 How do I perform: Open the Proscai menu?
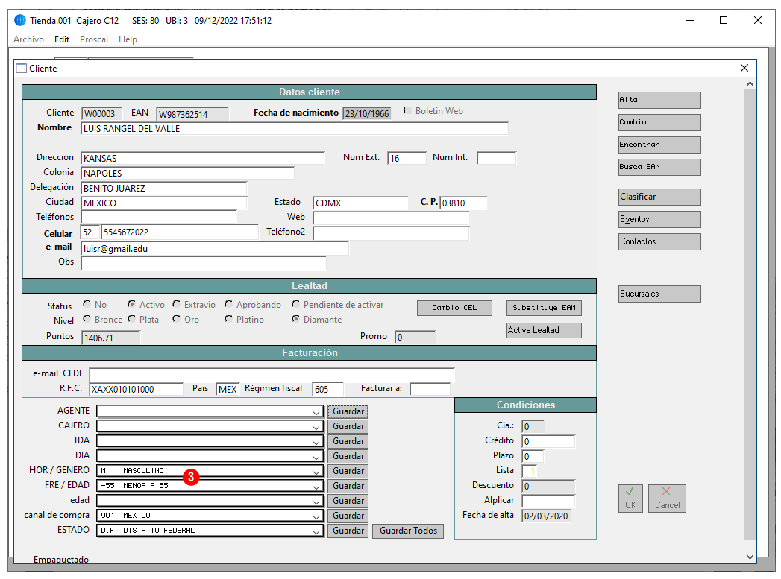[94, 39]
